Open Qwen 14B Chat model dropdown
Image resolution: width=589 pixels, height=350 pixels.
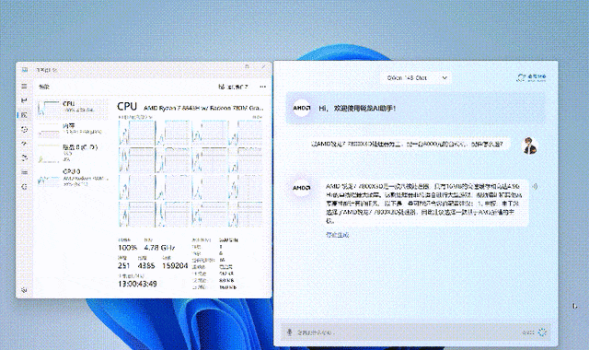click(417, 77)
